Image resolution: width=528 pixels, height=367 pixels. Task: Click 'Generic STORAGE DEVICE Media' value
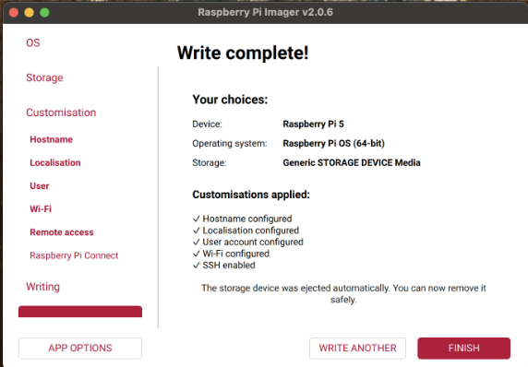tap(352, 163)
